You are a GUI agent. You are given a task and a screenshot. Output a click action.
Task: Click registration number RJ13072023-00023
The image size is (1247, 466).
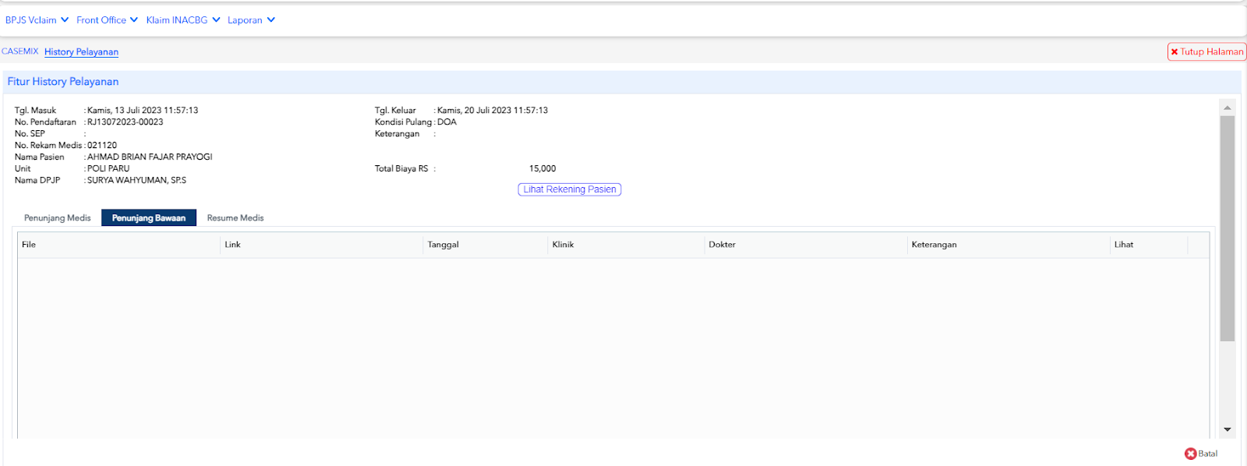coord(125,122)
